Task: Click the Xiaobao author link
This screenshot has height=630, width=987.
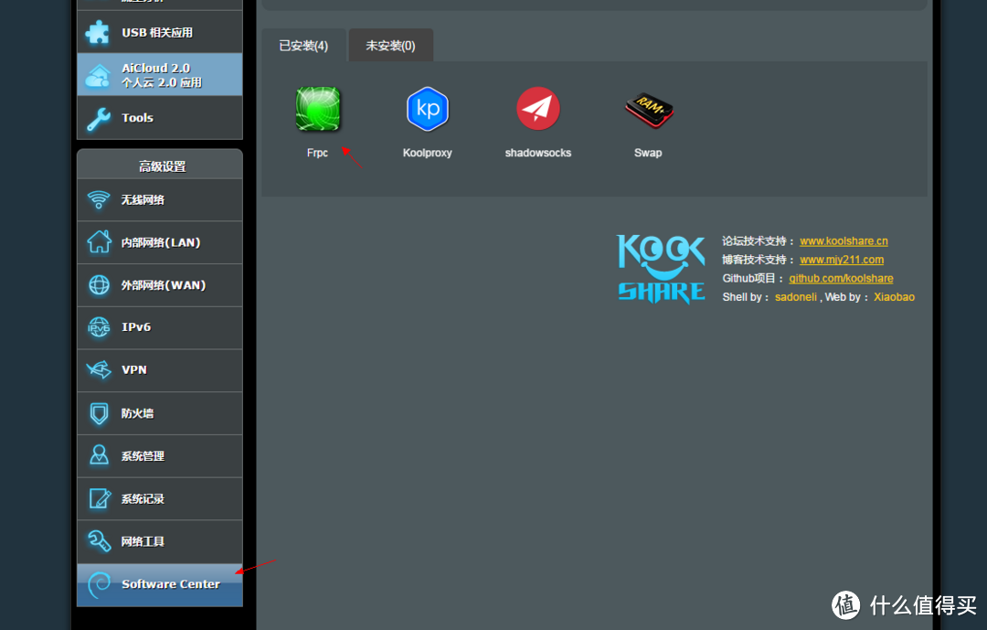Action: [894, 297]
